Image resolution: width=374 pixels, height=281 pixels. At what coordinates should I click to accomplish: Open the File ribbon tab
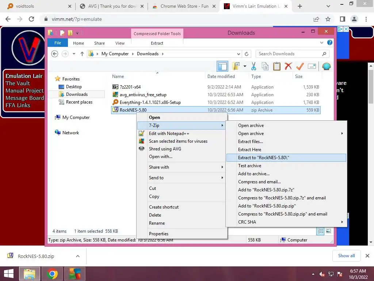(58, 43)
